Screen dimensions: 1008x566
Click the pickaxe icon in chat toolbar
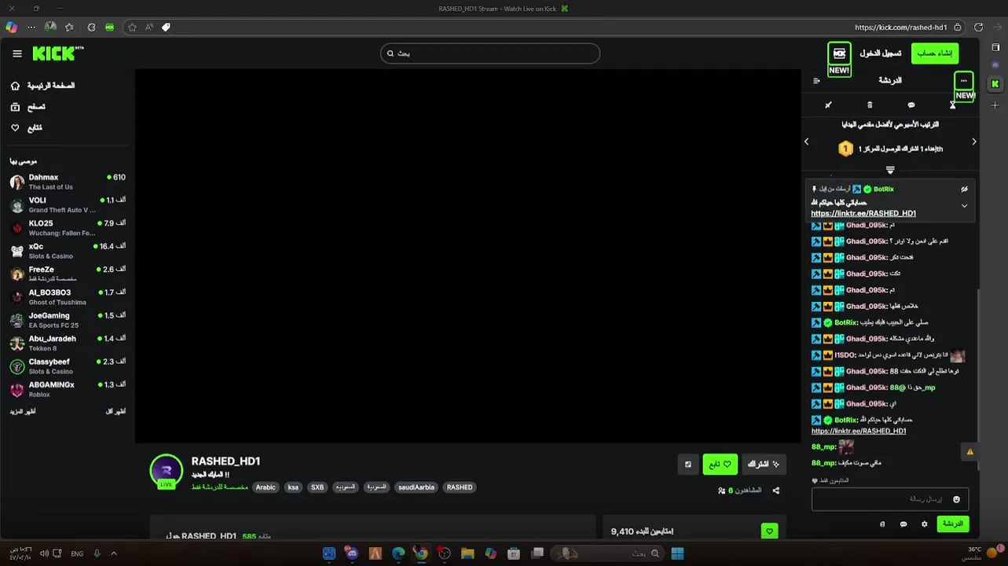pos(828,105)
